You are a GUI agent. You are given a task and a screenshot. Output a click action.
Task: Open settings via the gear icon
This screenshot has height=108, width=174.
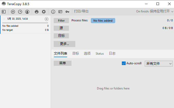(x=44, y=12)
